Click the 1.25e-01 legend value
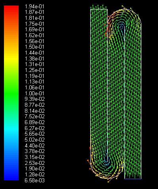158x189 pixels. [x=34, y=70]
